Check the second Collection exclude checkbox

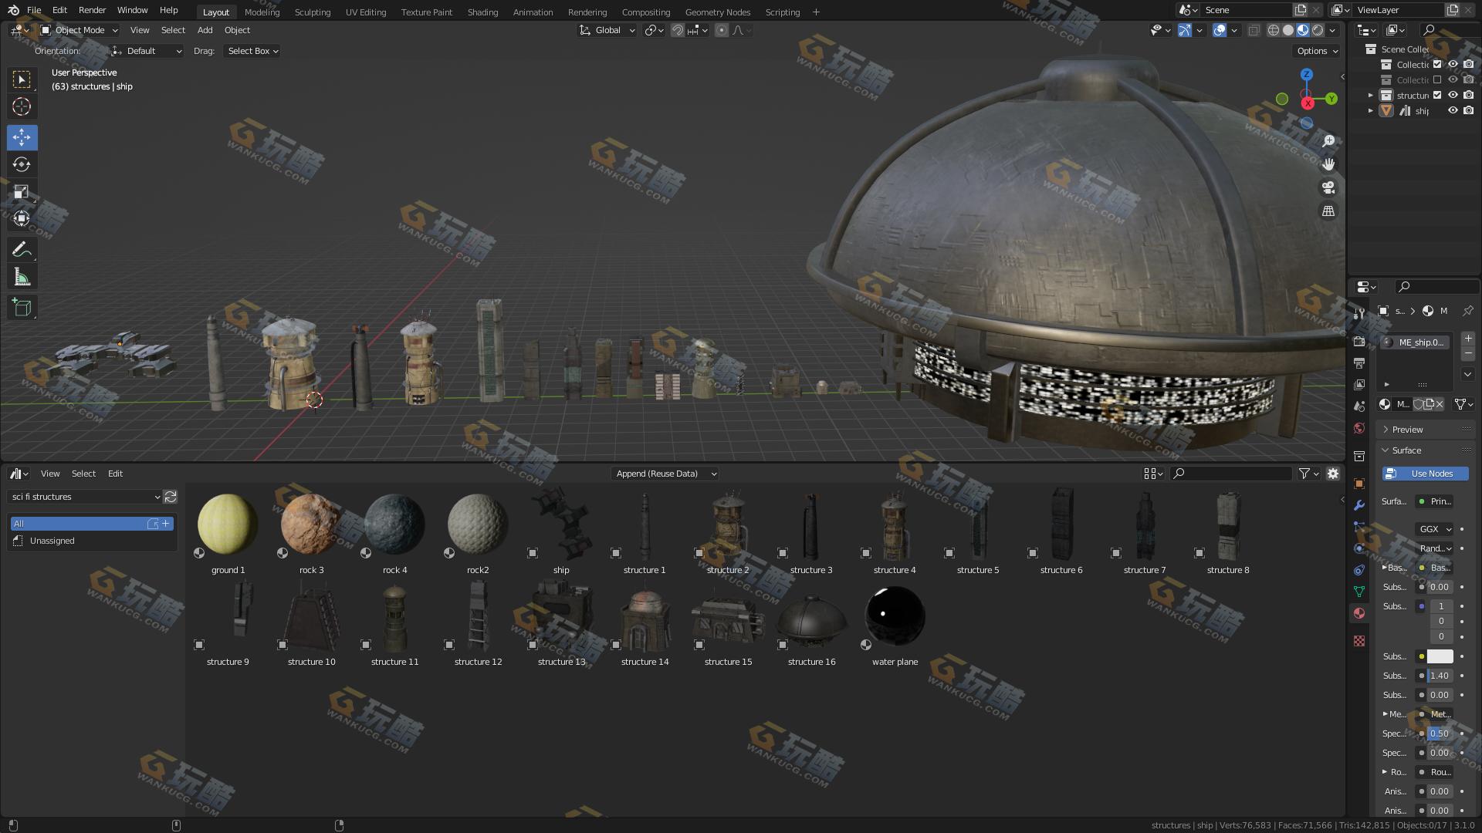(x=1437, y=79)
